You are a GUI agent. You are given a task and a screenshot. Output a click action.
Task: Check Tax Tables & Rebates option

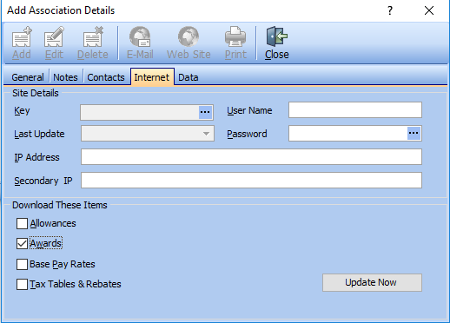(x=22, y=284)
